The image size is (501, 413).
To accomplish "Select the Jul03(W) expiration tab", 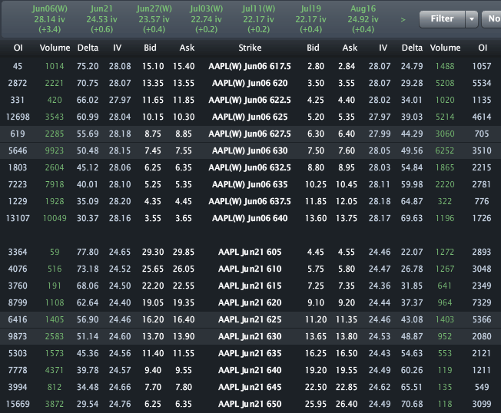I will tap(207, 19).
